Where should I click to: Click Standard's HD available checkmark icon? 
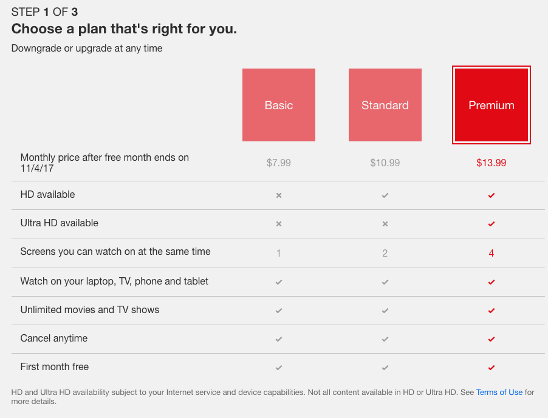tap(385, 195)
